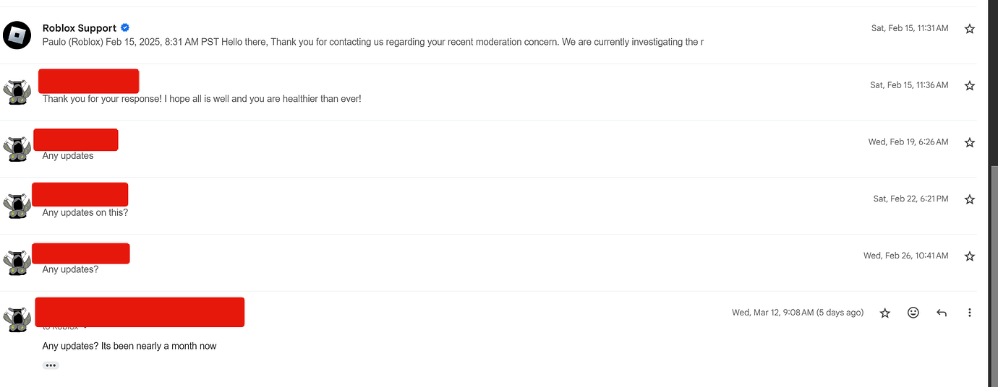This screenshot has width=998, height=387.
Task: Open the three-dot More menu
Action: tap(970, 313)
